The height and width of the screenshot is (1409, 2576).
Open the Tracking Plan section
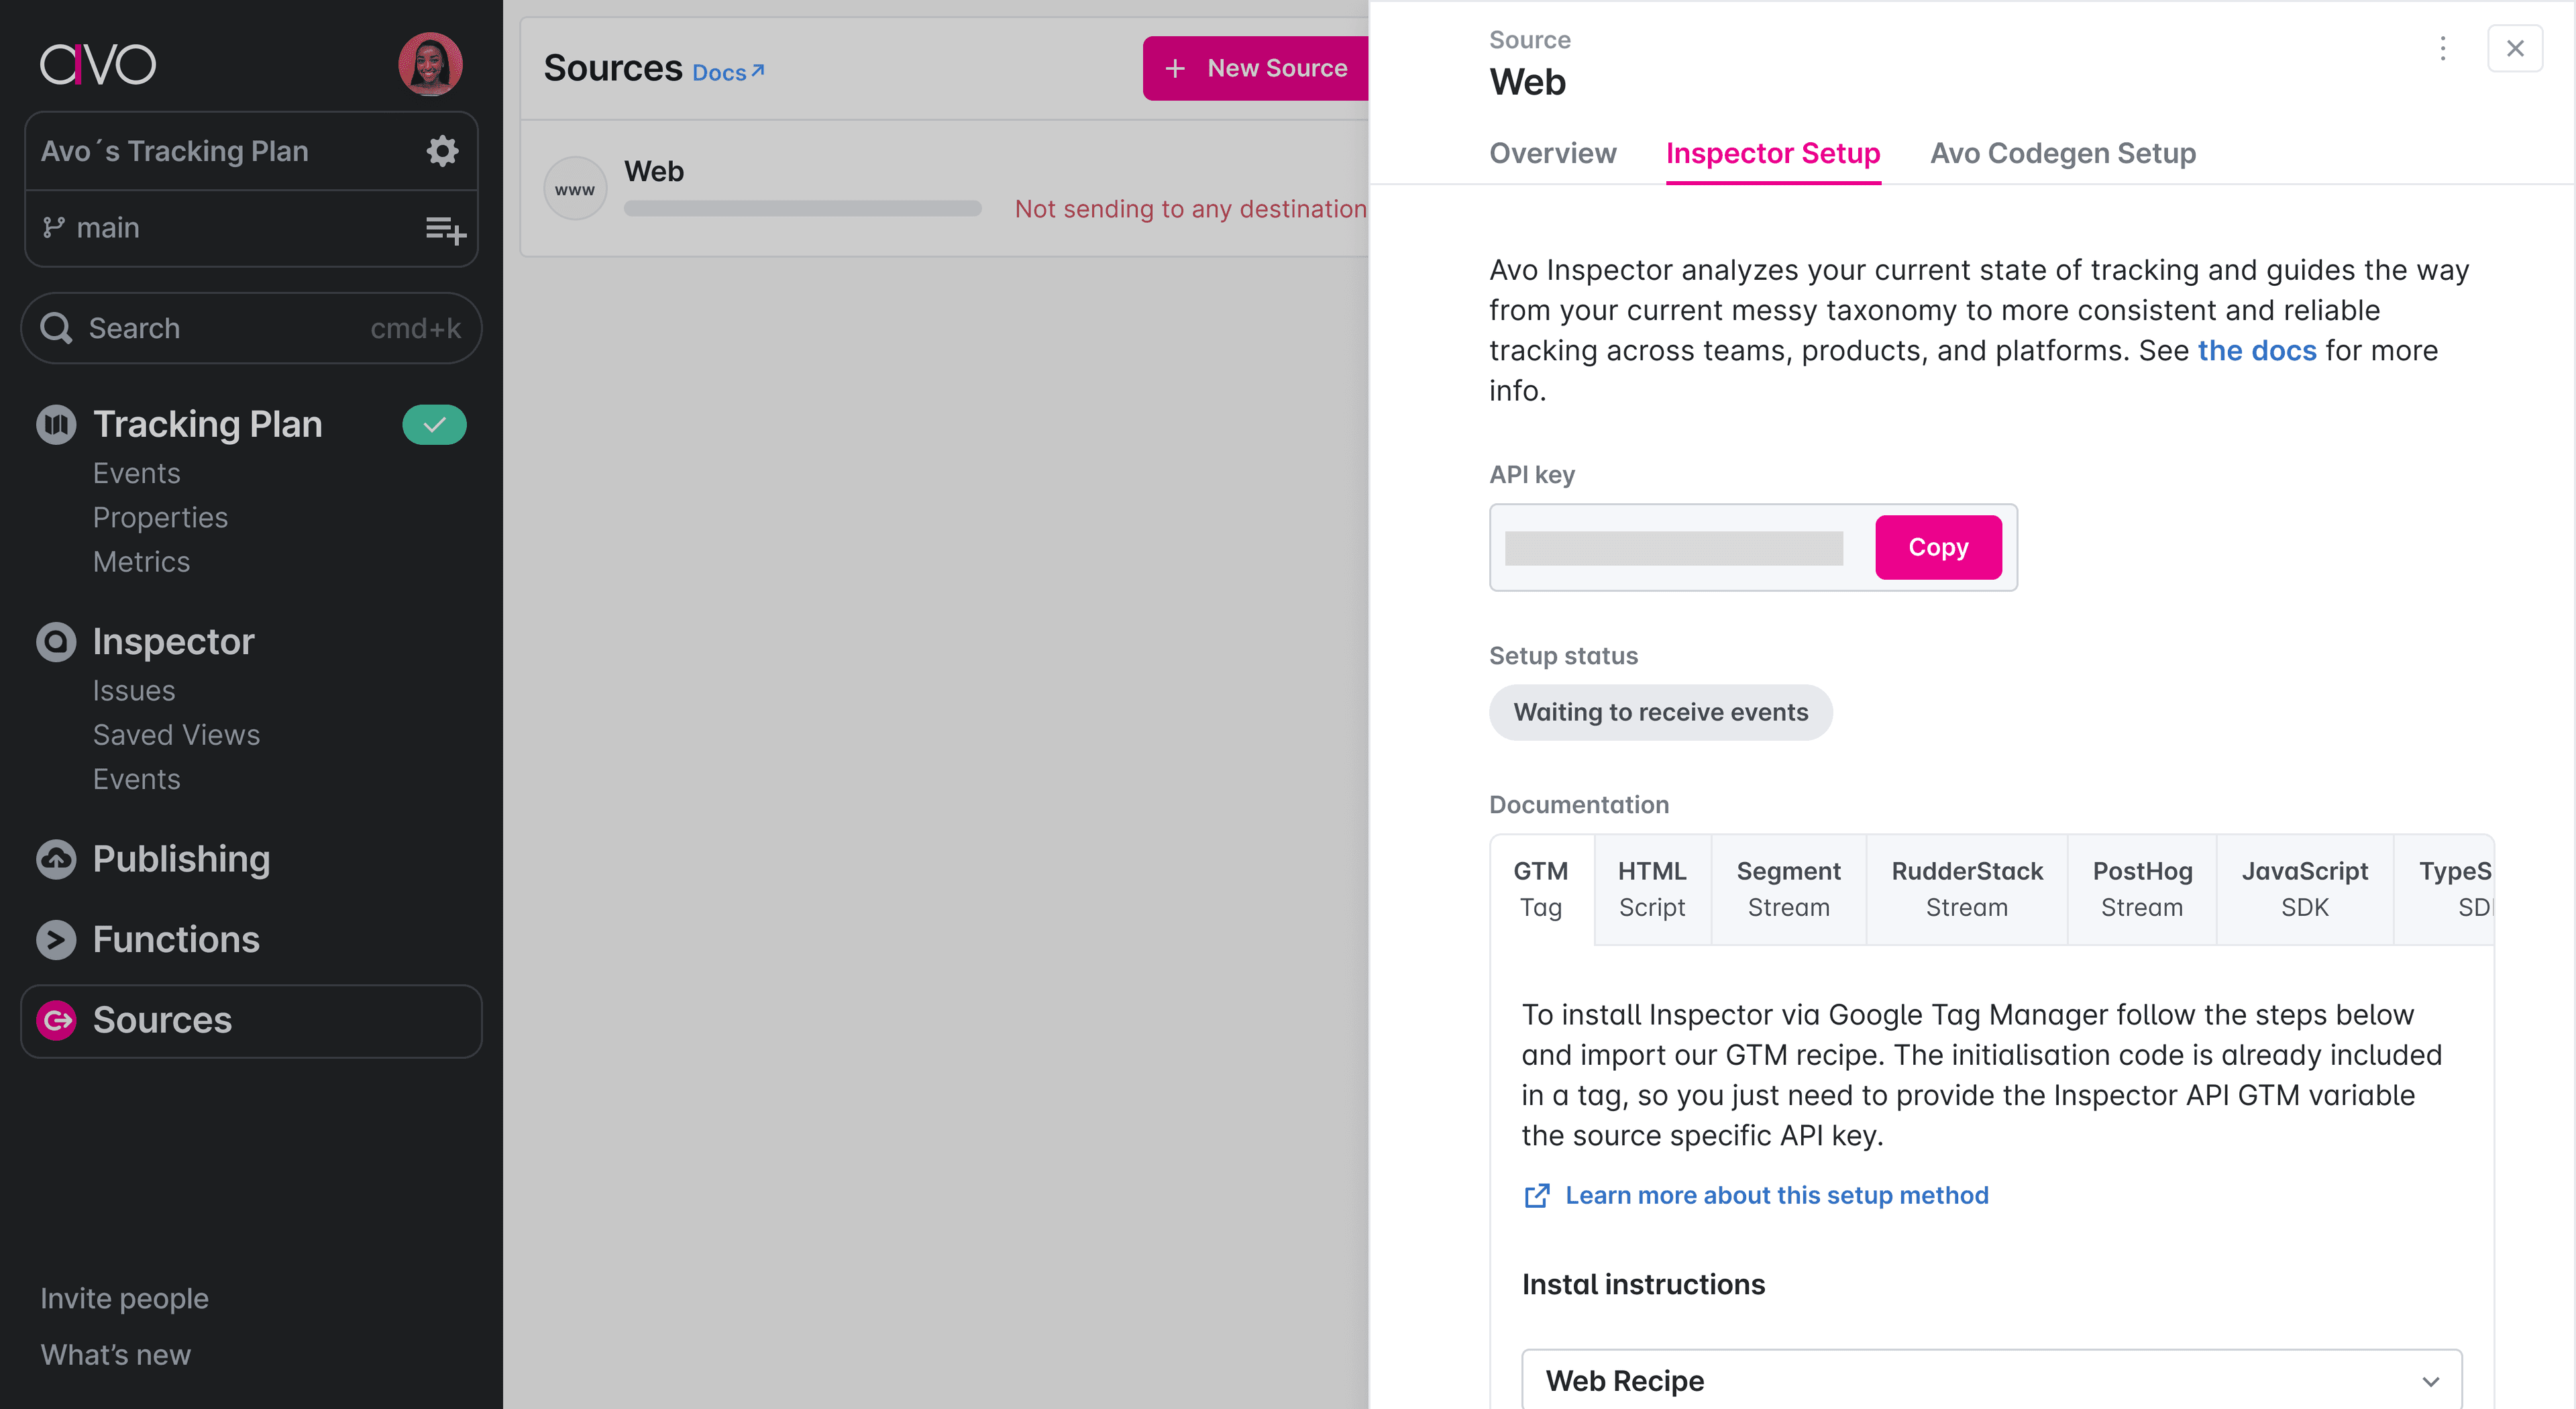click(207, 423)
